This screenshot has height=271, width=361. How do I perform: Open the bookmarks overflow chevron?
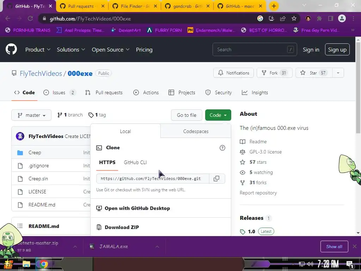point(353,30)
